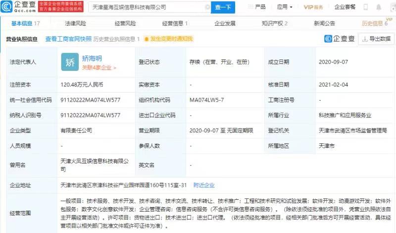This screenshot has width=396, height=233.
Task: Open the 企业套餐 link
Action: pos(345,7)
